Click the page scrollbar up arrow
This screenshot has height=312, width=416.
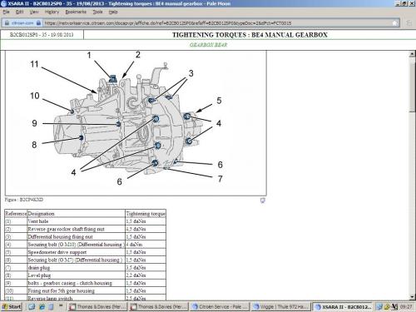tap(413, 54)
